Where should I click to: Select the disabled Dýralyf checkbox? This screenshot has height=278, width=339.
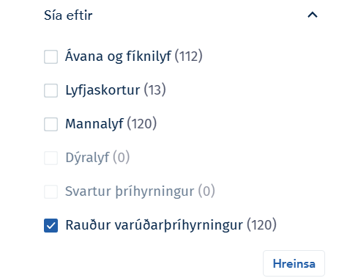[x=51, y=158]
